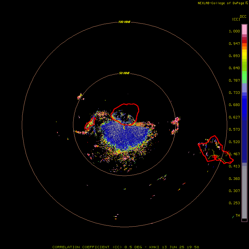Viewport: 249px width, 249px height.
Task: Click the red outlined island polygon at right
Action: (215, 150)
